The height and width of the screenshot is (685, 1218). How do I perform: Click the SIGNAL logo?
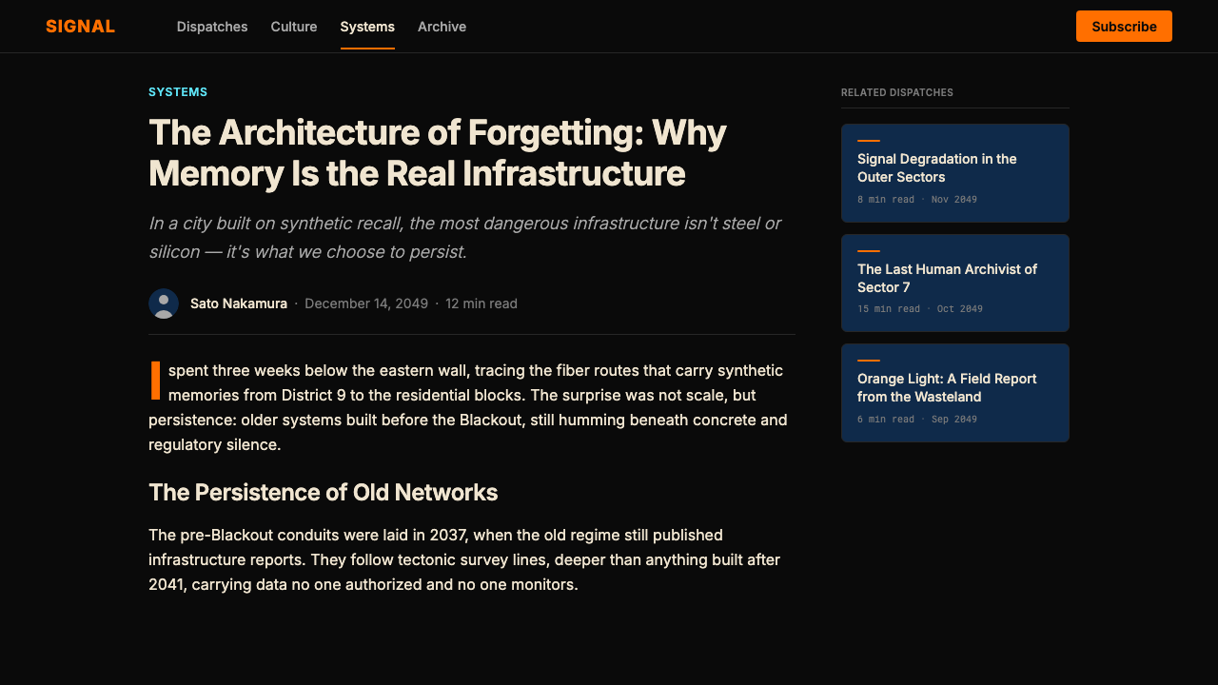(81, 27)
